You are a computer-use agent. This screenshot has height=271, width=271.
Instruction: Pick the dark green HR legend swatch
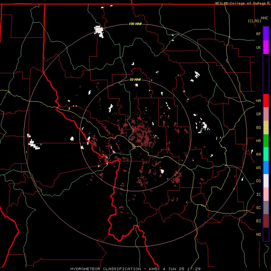click(266, 141)
